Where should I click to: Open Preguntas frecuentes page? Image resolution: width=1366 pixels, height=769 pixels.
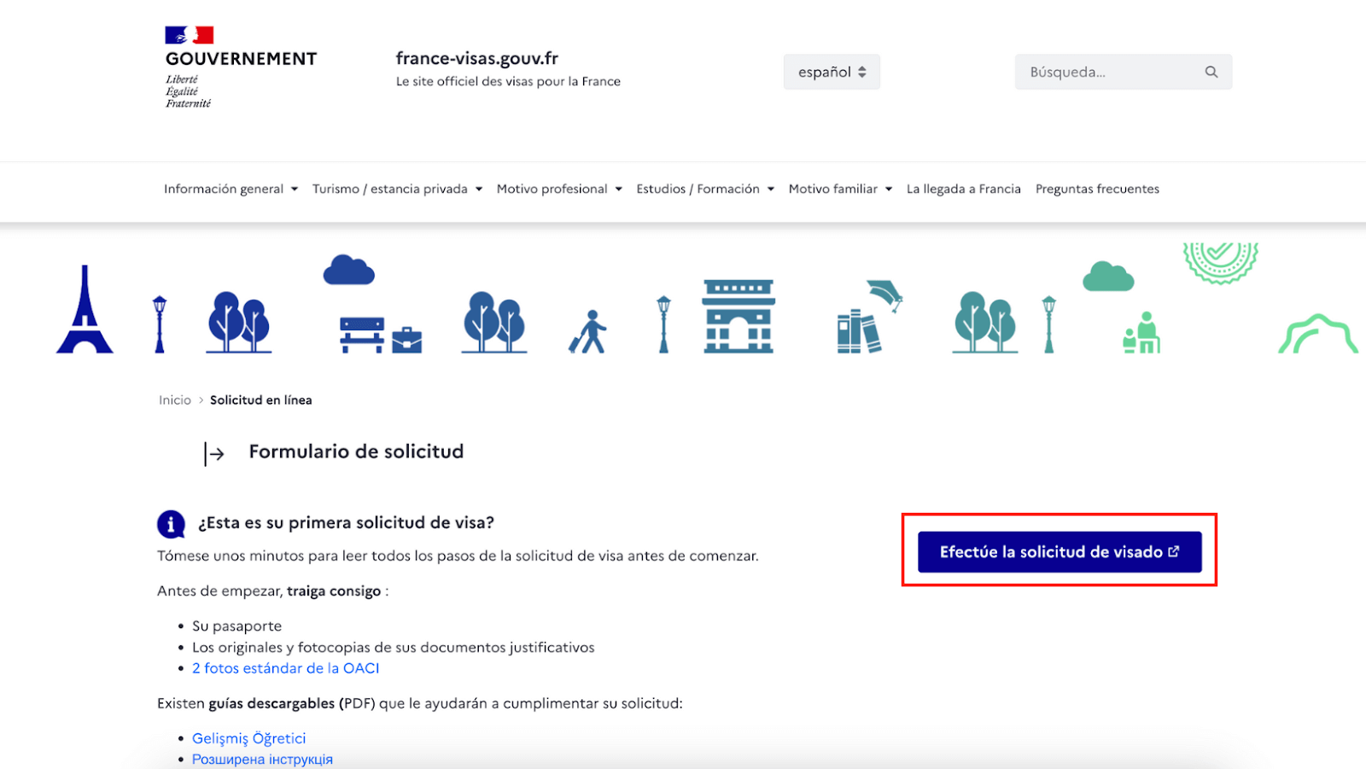click(1097, 189)
